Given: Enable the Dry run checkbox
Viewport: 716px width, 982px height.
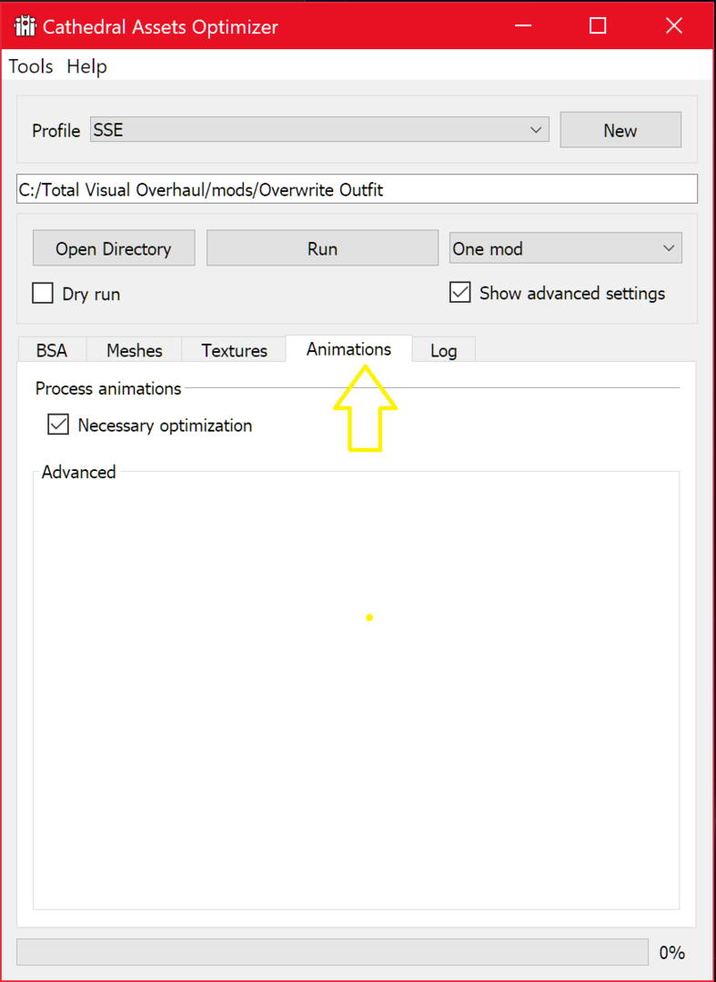Looking at the screenshot, I should 43,293.
